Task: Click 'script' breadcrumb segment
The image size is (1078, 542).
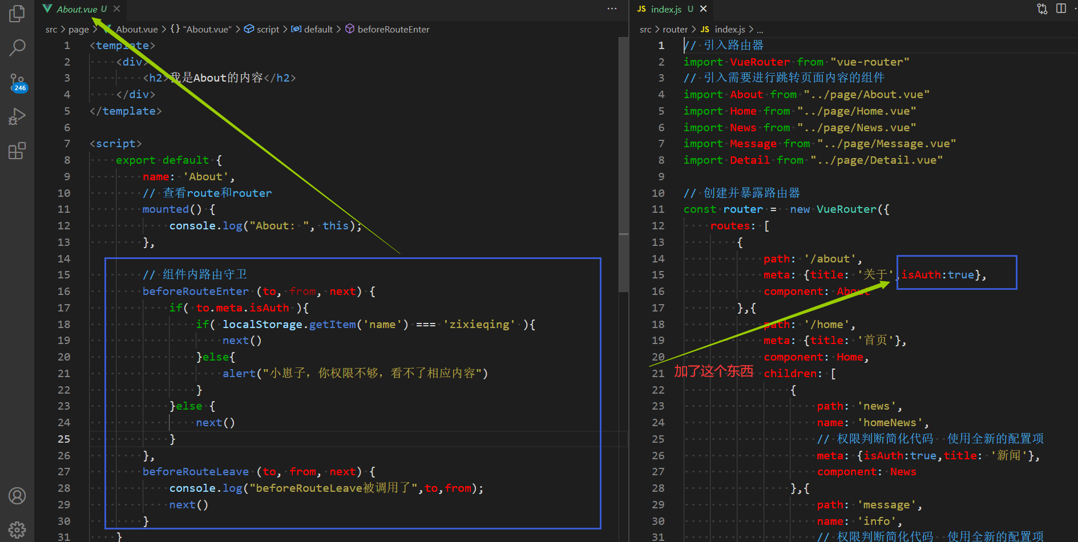Action: 262,29
